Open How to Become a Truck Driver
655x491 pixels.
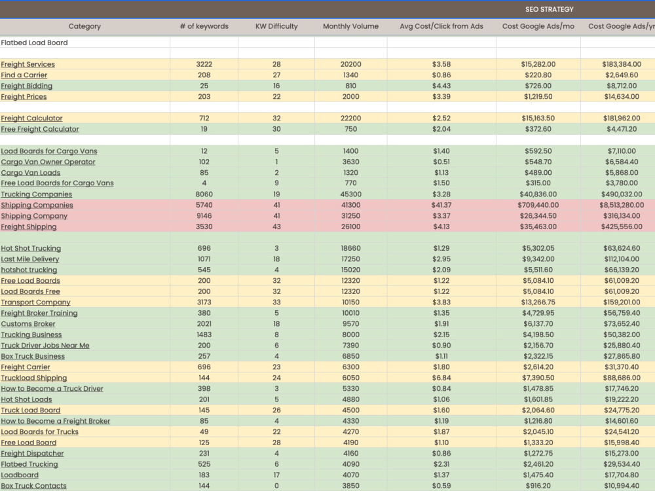(x=52, y=389)
